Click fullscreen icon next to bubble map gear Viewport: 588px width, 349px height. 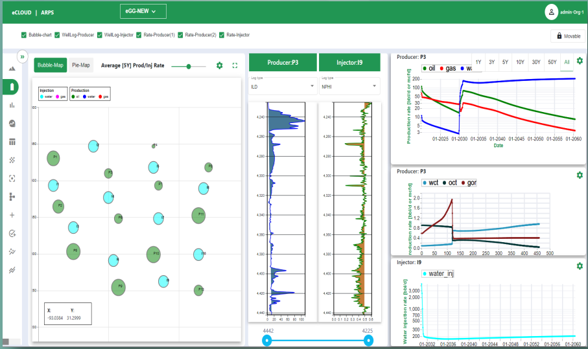[x=235, y=65]
